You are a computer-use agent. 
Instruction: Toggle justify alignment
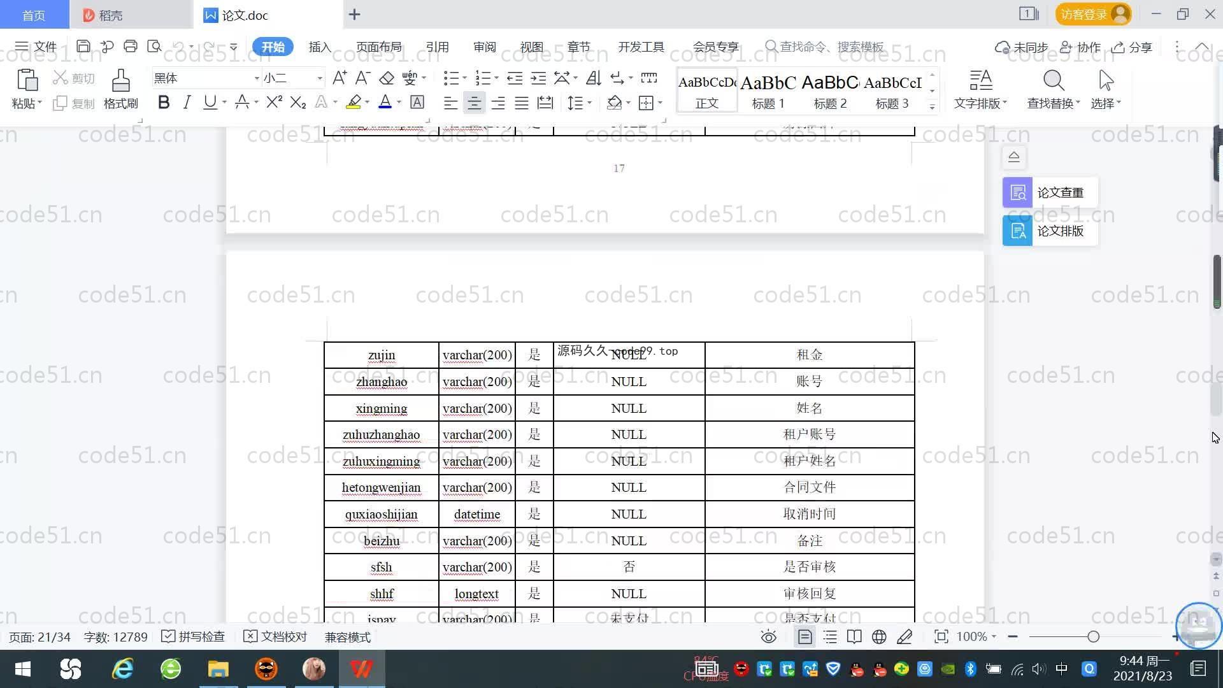click(522, 103)
